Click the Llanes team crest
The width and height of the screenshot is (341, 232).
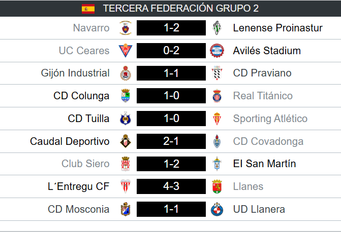point(217,186)
